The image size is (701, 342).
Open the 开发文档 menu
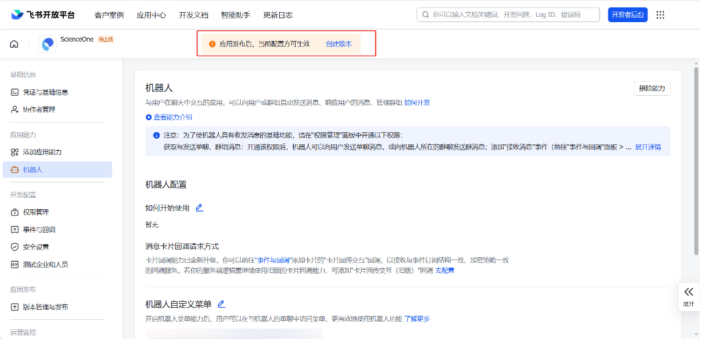(x=193, y=15)
